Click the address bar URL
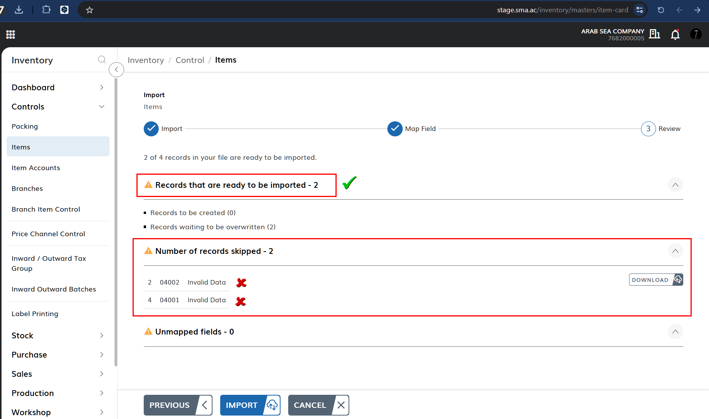 coord(563,10)
